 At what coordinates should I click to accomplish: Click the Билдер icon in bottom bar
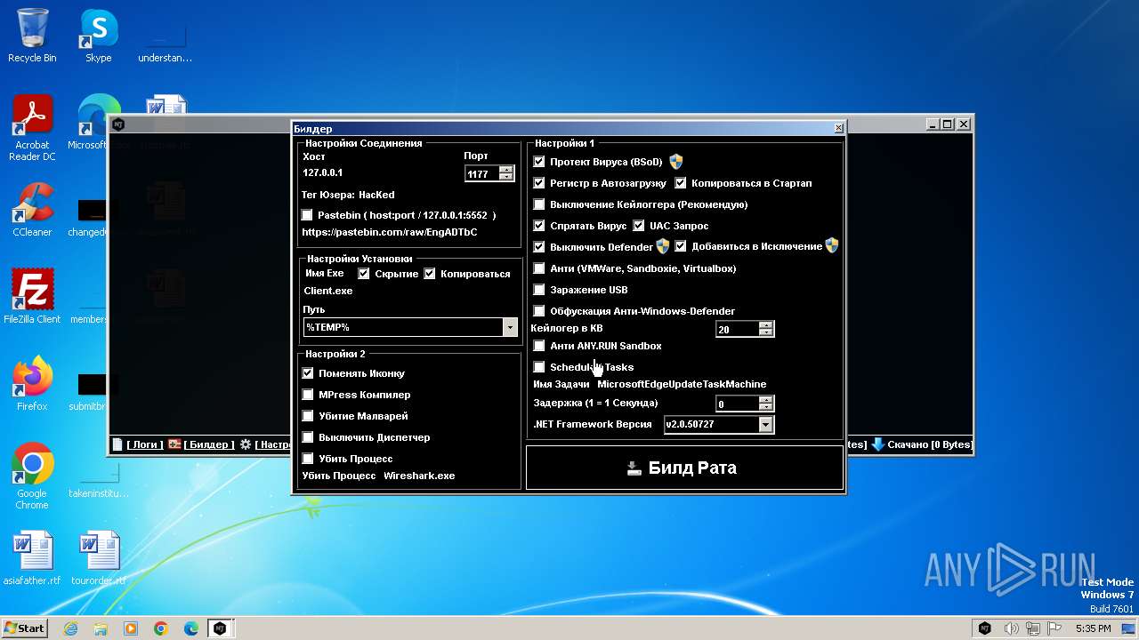click(x=175, y=444)
